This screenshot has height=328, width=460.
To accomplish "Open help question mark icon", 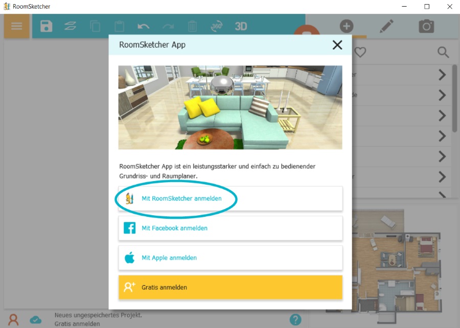I will pyautogui.click(x=295, y=319).
